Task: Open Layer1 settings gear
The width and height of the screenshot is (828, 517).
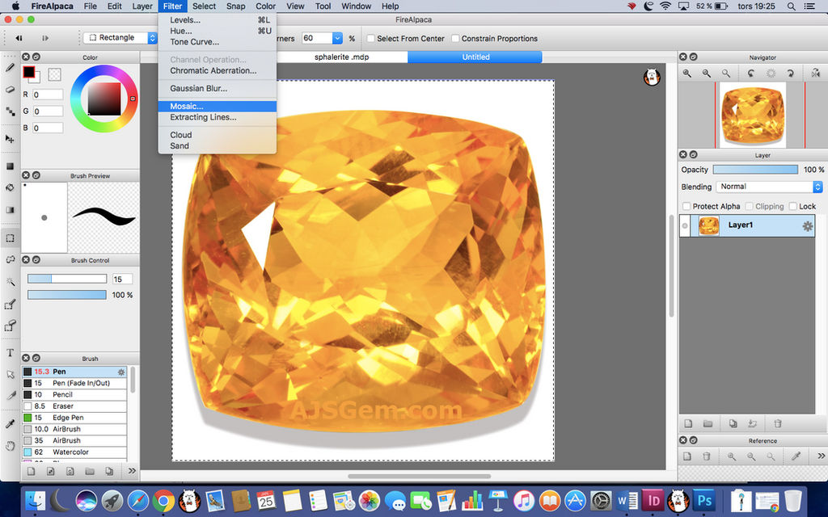Action: click(808, 226)
